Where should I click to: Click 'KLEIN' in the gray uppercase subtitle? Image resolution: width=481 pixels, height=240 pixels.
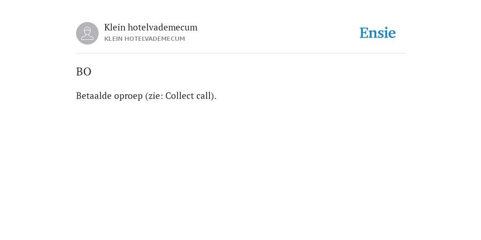(114, 39)
